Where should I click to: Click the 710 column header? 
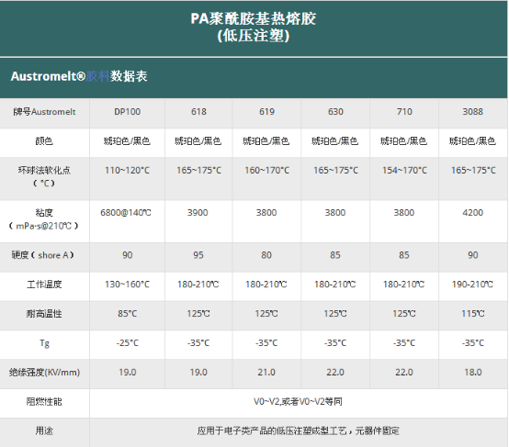click(404, 112)
